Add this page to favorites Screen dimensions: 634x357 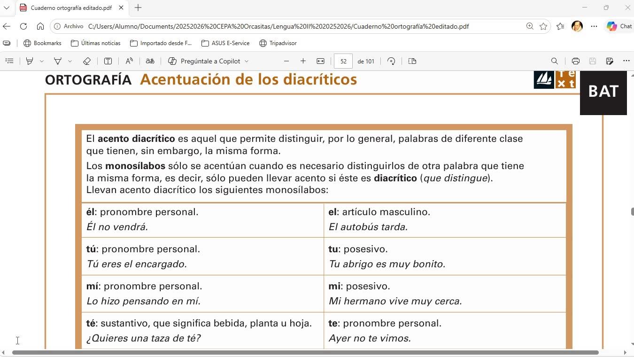(543, 26)
